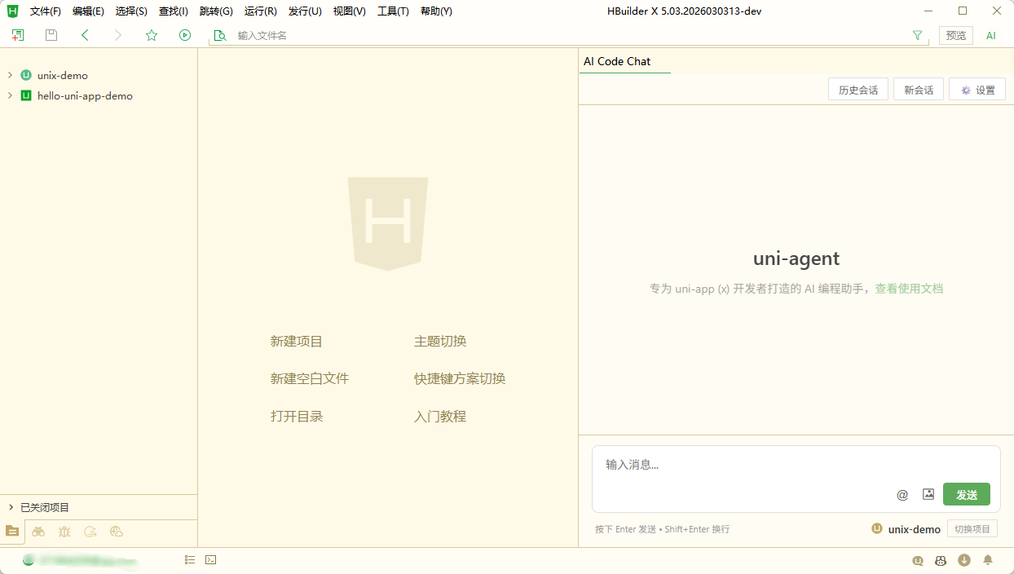Click the cloud globe icon in sidebar
Image resolution: width=1014 pixels, height=574 pixels.
[x=117, y=532]
